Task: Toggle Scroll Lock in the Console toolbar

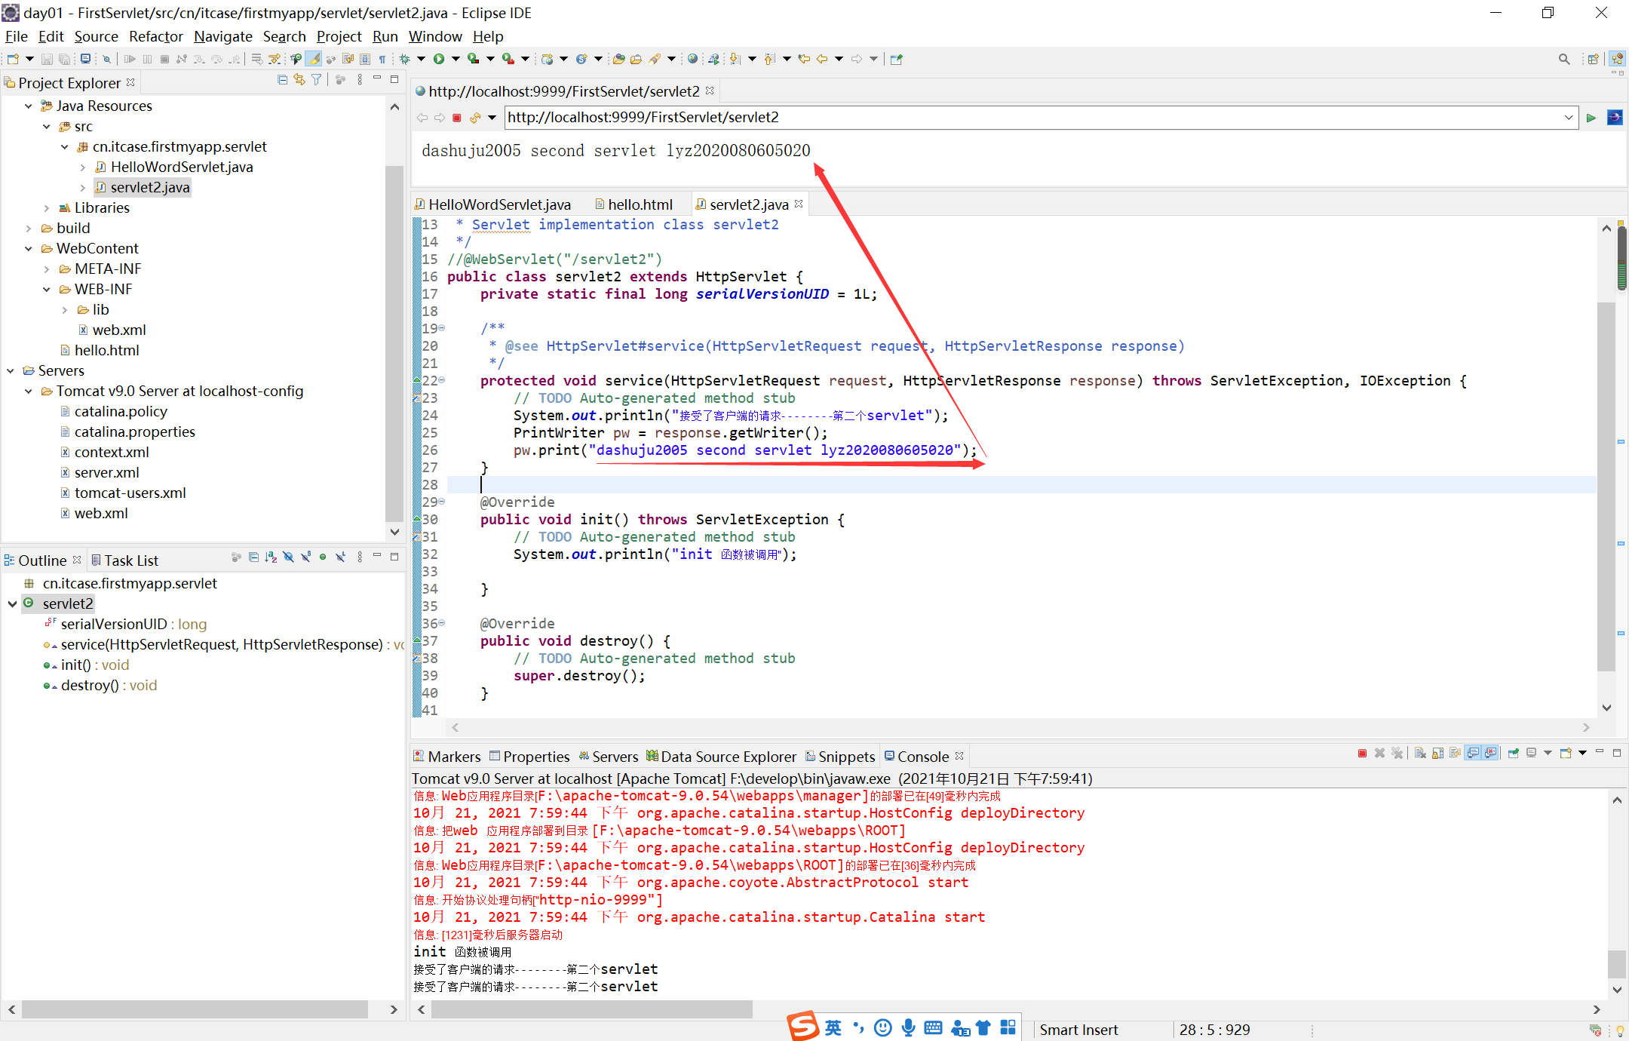Action: point(1437,753)
